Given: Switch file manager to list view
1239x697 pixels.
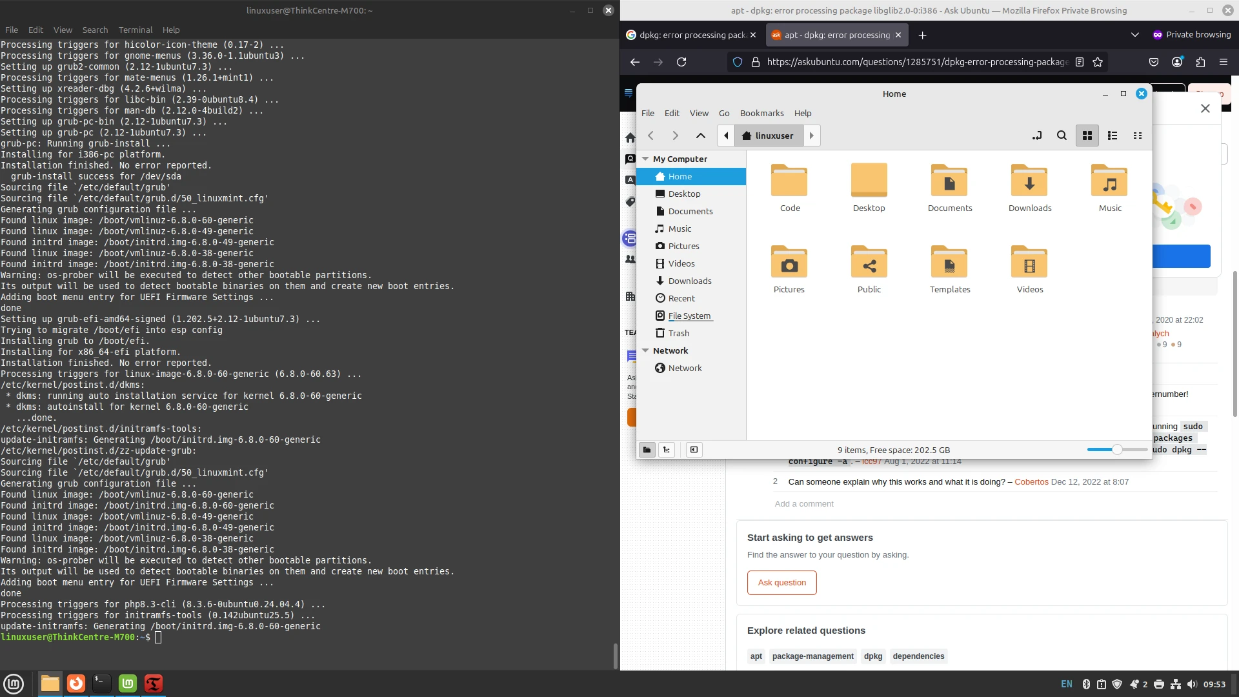Looking at the screenshot, I should point(1113,136).
